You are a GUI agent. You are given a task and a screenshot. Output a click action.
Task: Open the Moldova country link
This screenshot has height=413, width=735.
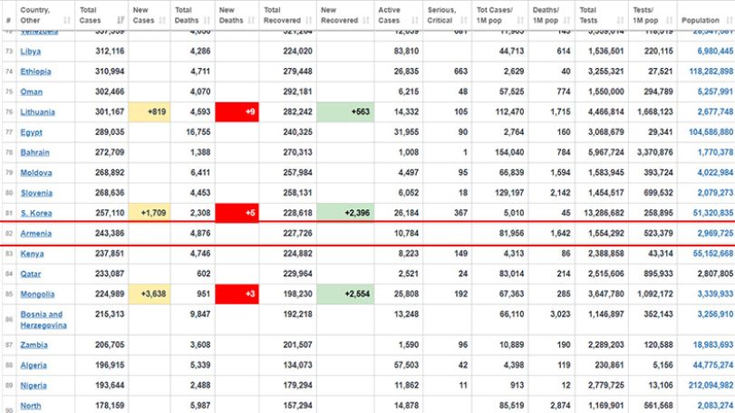click(x=36, y=173)
